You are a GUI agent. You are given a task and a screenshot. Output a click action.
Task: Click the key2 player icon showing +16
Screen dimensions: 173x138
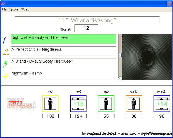click(x=78, y=103)
